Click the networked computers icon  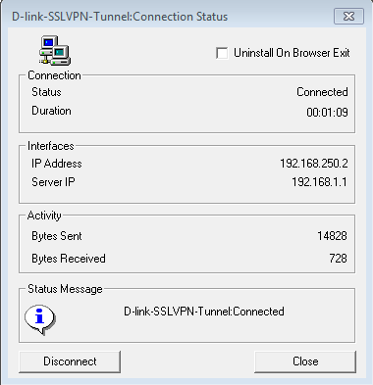click(x=55, y=50)
